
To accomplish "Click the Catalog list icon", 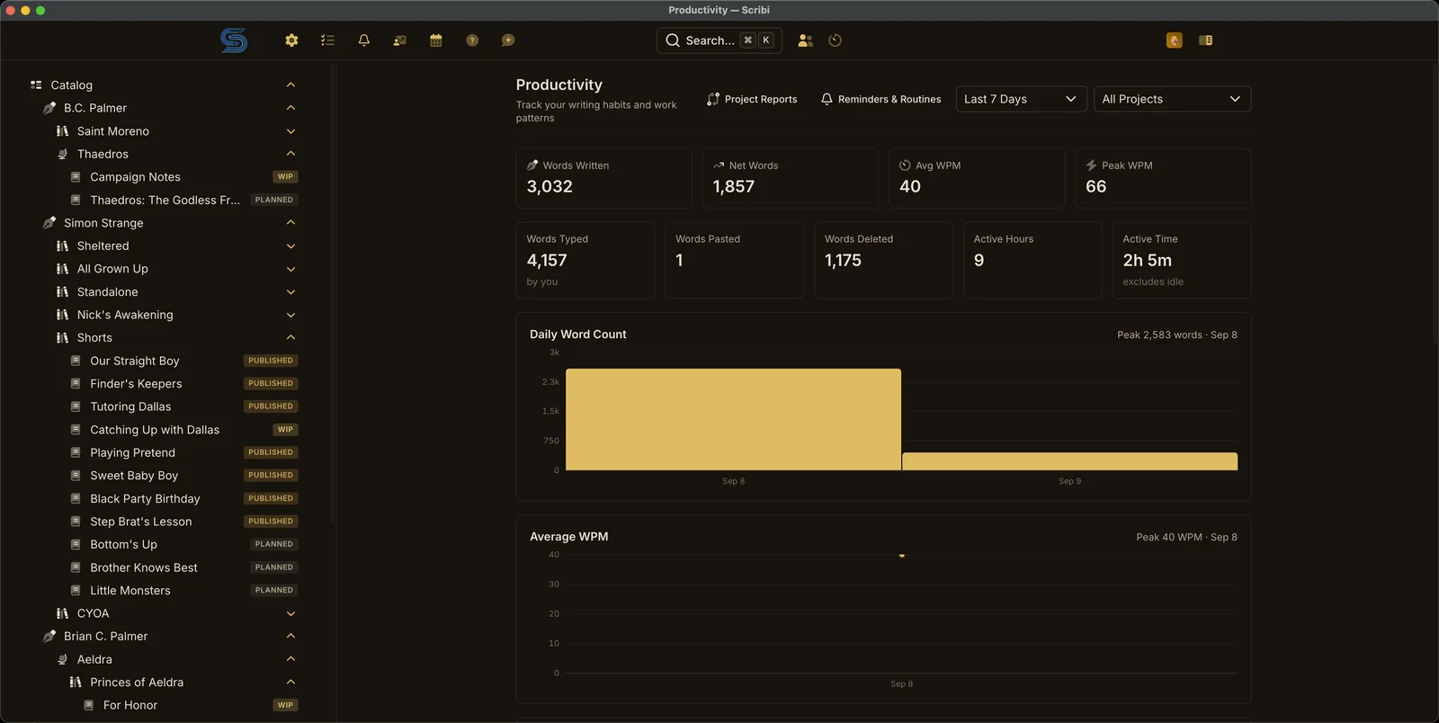I will pos(36,85).
